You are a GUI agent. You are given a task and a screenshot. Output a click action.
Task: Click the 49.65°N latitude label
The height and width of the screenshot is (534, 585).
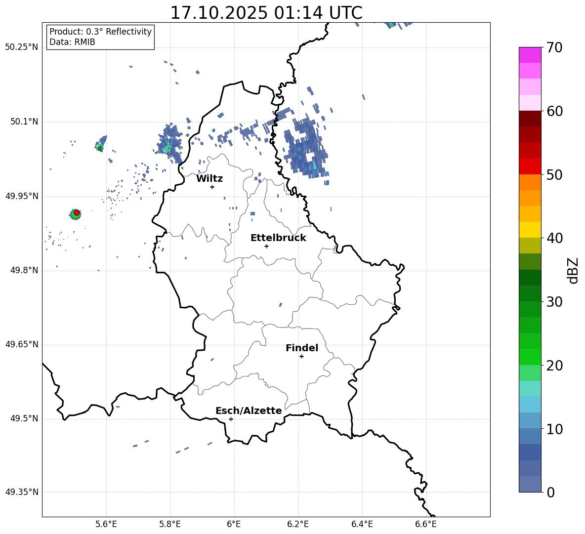pos(22,344)
